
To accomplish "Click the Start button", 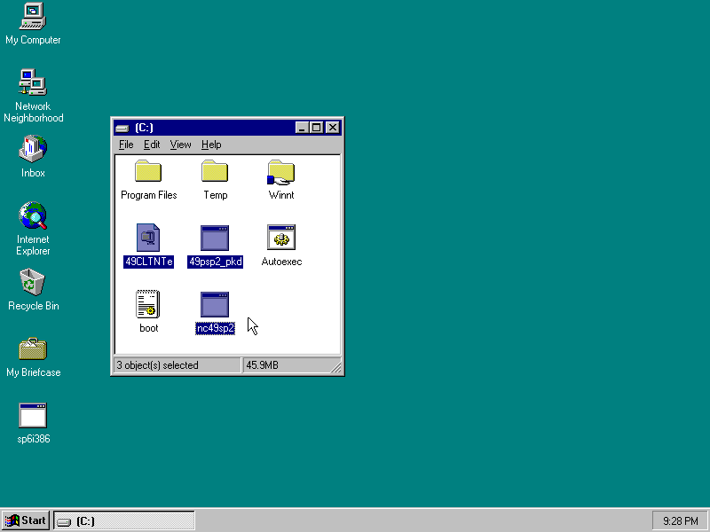I will (26, 520).
